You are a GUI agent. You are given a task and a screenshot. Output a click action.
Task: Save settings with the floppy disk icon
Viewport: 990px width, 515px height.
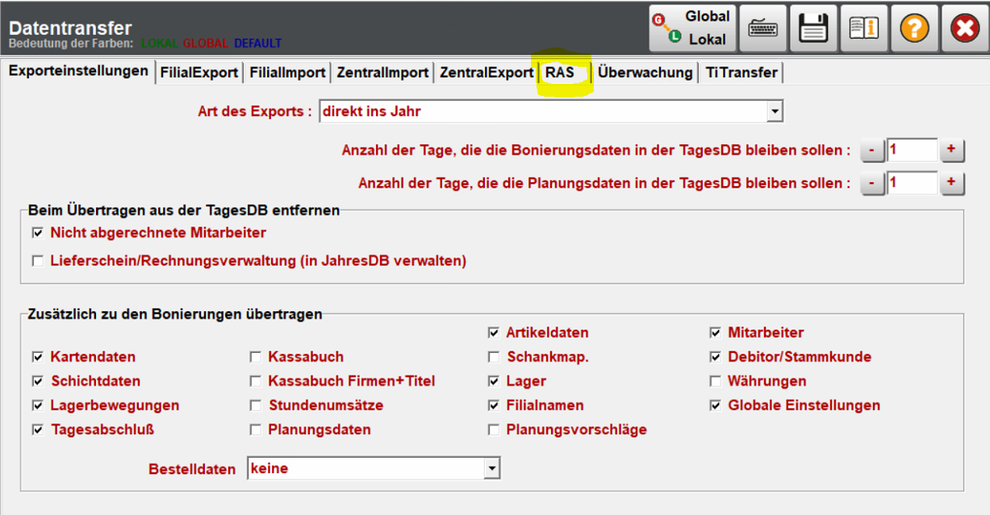[813, 28]
